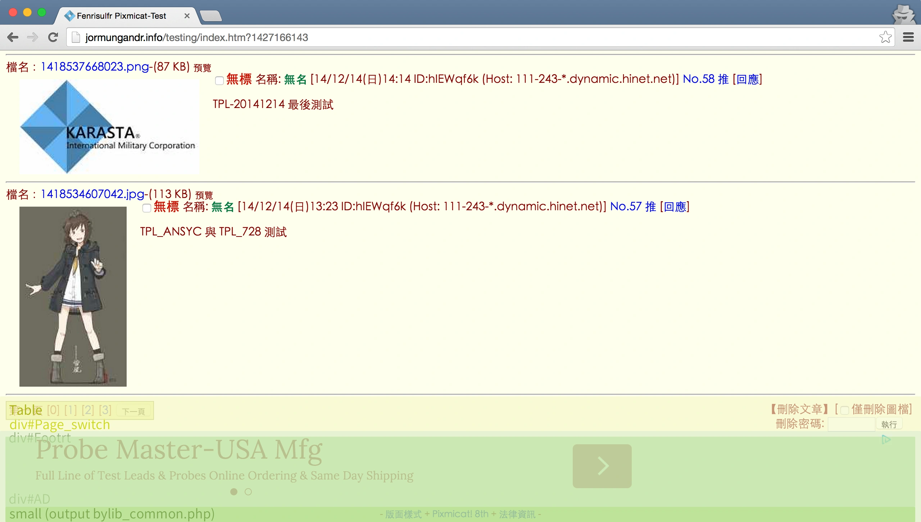Viewport: 921px width, 522px height.
Task: Reload the page with refresh icon
Action: [x=53, y=37]
